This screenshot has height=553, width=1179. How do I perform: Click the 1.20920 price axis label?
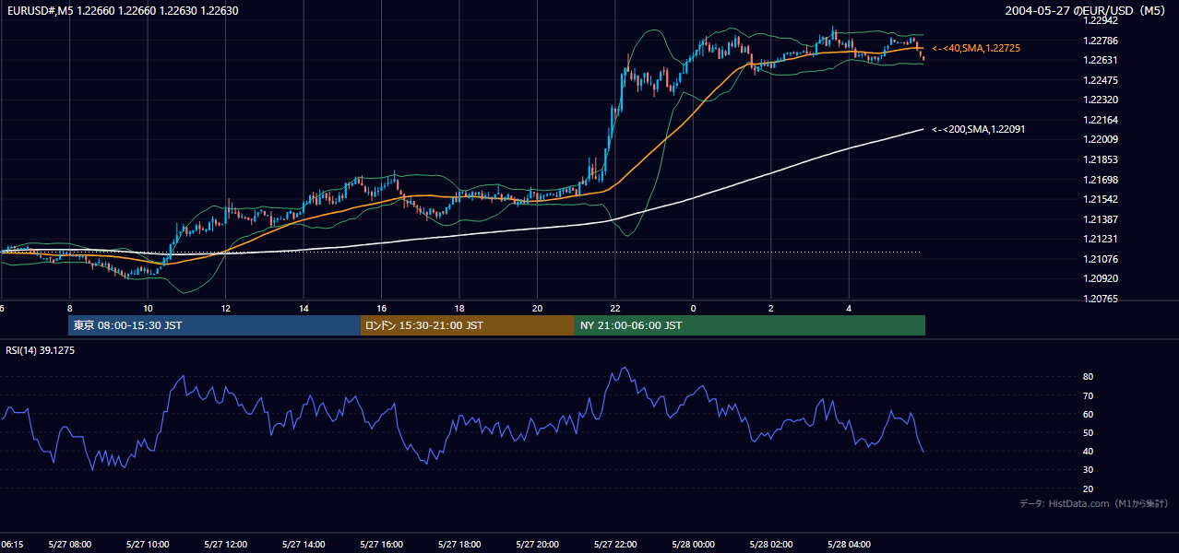pos(1102,278)
